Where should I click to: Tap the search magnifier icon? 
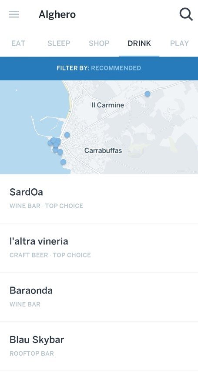pos(186,14)
